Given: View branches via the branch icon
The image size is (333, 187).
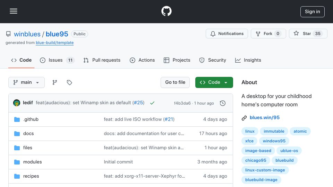Looking at the screenshot, I should 55,82.
